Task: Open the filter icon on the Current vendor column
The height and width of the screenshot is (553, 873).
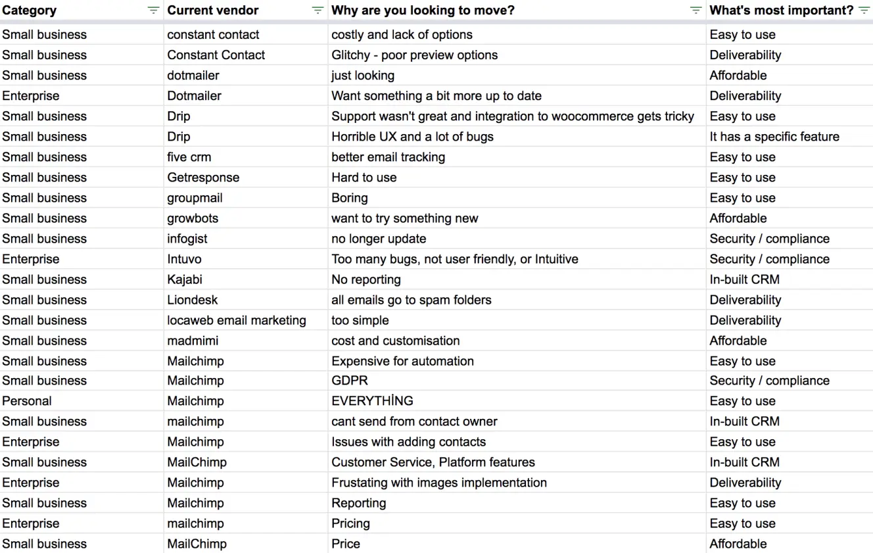Action: coord(318,10)
